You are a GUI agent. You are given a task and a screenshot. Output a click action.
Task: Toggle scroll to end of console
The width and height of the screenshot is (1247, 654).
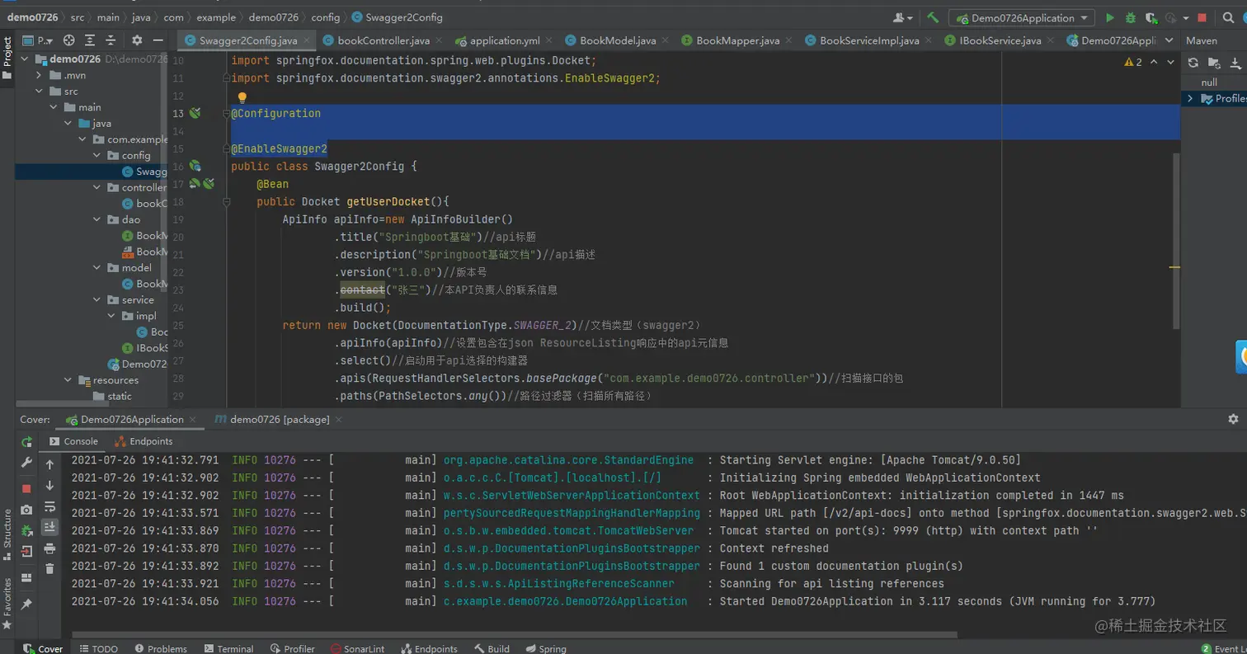pos(49,527)
